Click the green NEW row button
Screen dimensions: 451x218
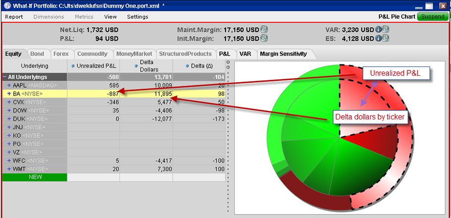click(35, 177)
